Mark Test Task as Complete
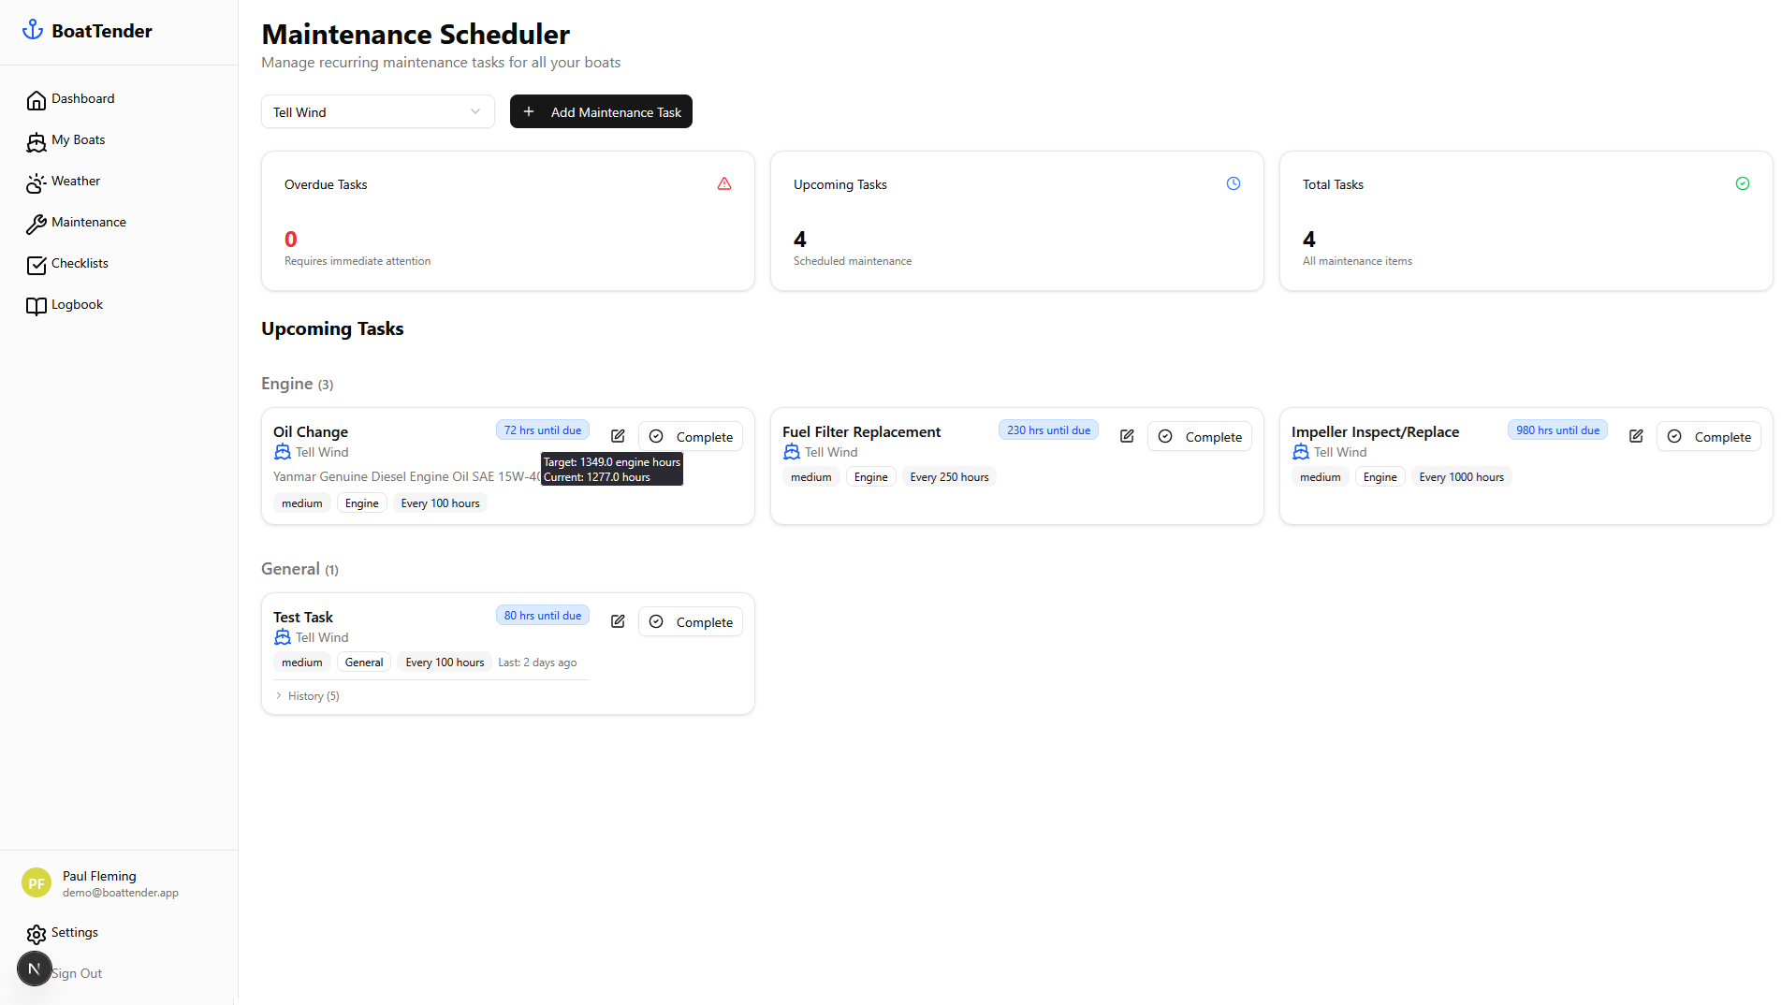 tap(691, 622)
